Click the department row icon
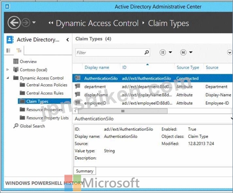 pos(78,86)
